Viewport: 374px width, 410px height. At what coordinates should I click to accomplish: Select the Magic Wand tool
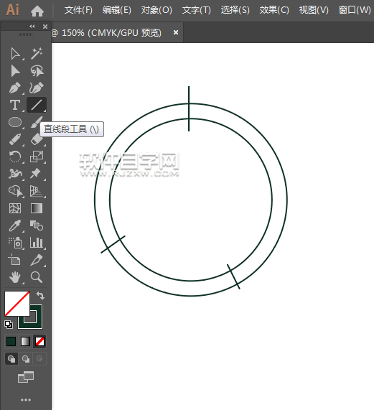[37, 54]
